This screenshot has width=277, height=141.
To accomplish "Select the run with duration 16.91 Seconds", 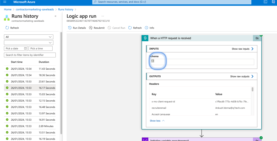I will [30, 120].
